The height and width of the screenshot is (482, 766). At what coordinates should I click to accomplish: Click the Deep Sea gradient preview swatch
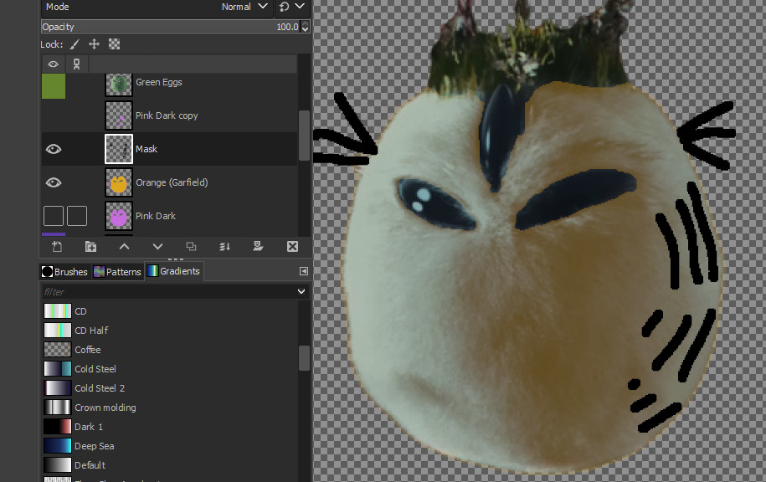click(x=58, y=446)
